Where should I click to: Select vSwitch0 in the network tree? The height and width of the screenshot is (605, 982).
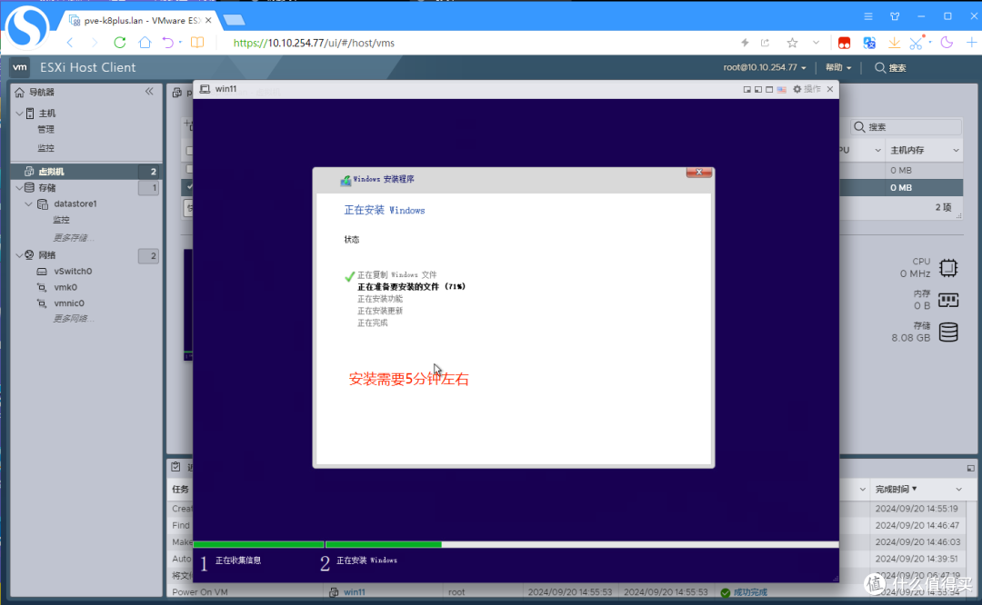coord(73,271)
